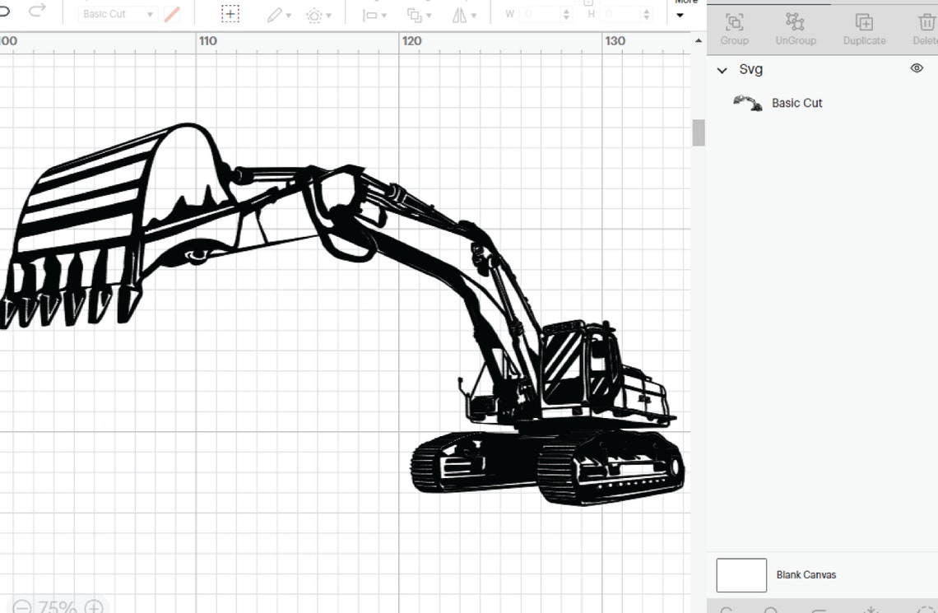
Task: Click the mirror/flip icon
Action: [x=461, y=13]
